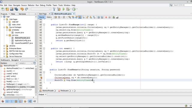Collapse the count method fold on line 55
This screenshot has height=108, width=192.
44,48
